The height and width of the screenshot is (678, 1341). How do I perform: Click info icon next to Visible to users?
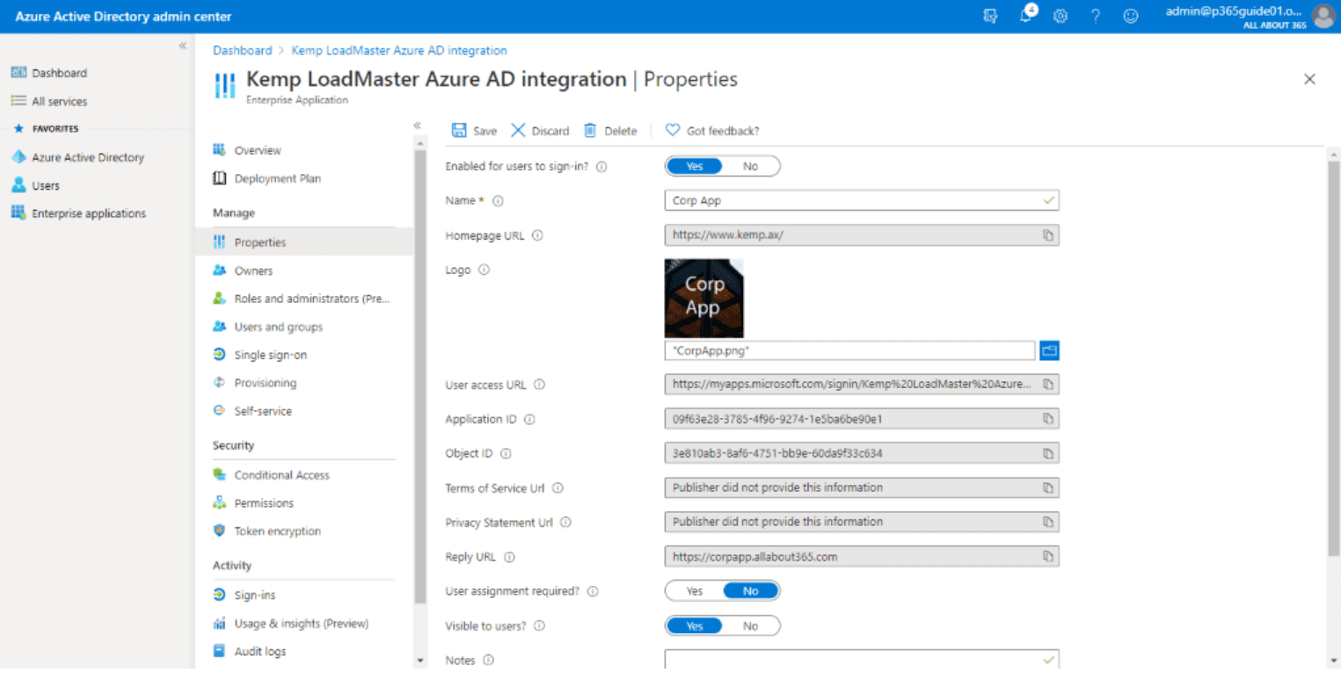point(540,626)
